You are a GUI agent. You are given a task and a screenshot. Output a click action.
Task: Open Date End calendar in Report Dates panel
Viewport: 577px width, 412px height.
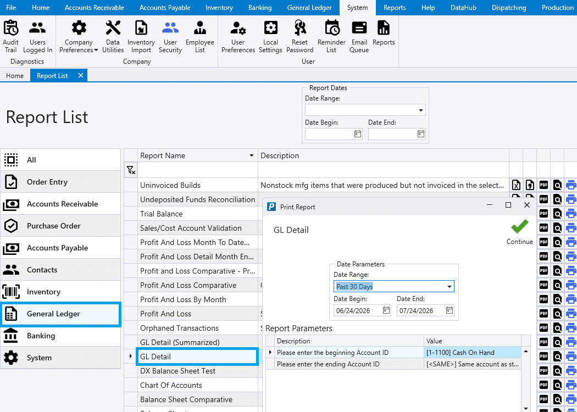point(421,134)
